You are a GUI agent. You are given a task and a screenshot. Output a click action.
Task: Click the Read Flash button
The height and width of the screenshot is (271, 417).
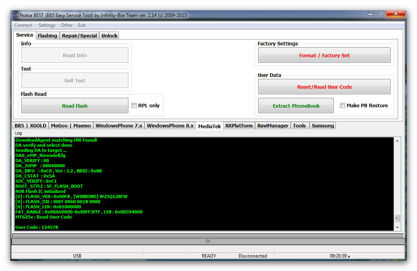tap(75, 106)
